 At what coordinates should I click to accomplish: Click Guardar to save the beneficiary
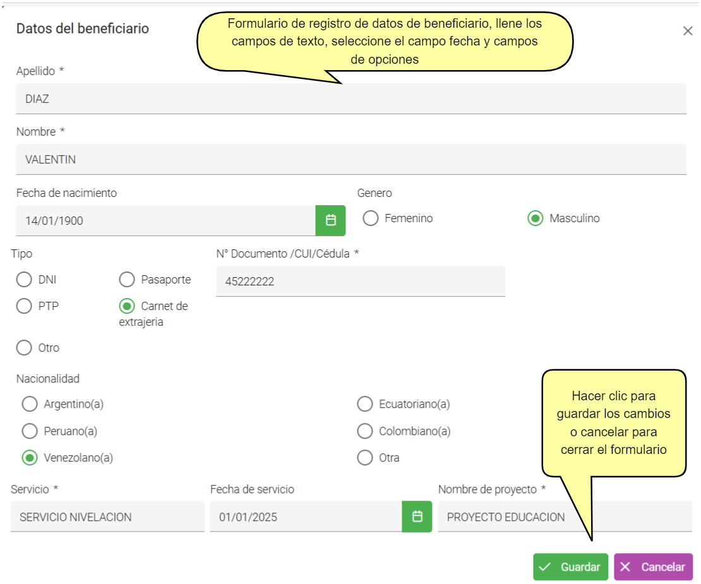570,567
